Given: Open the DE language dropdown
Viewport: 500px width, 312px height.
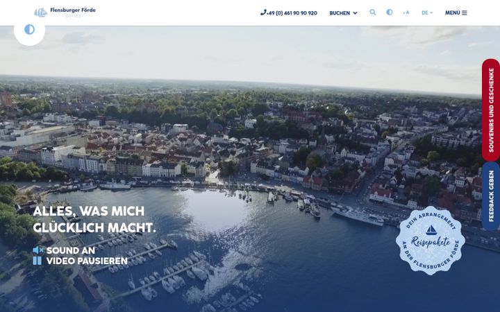Looking at the screenshot, I should pos(427,12).
